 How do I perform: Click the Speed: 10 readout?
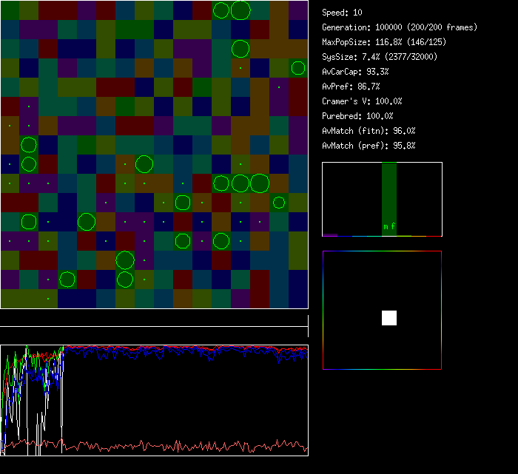(342, 13)
